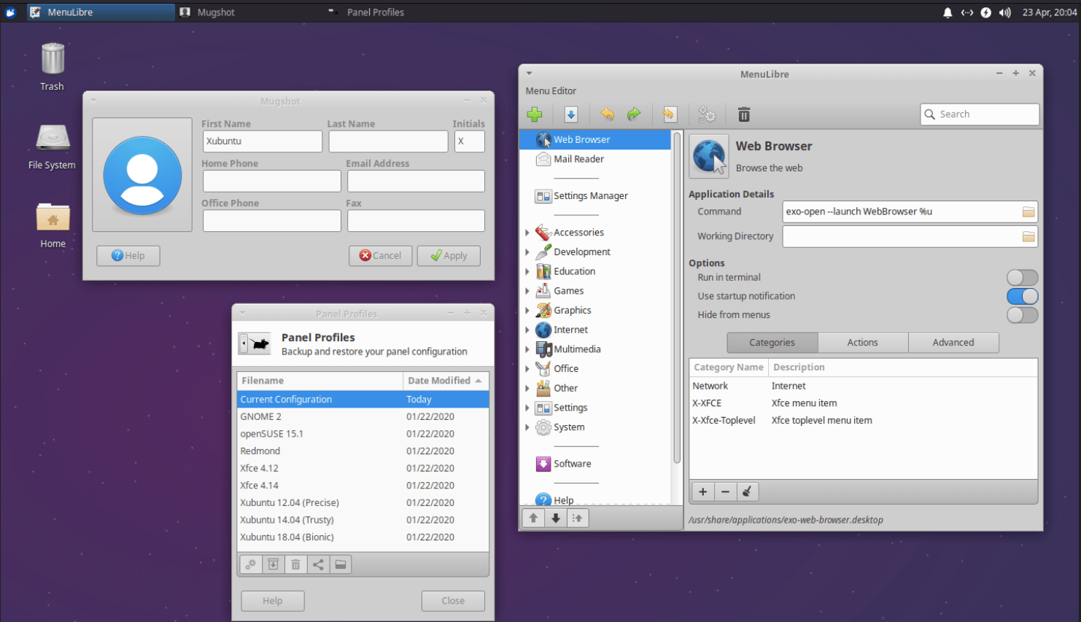Screen dimensions: 1081x622
Task: Expand the Internet category
Action: click(527, 330)
